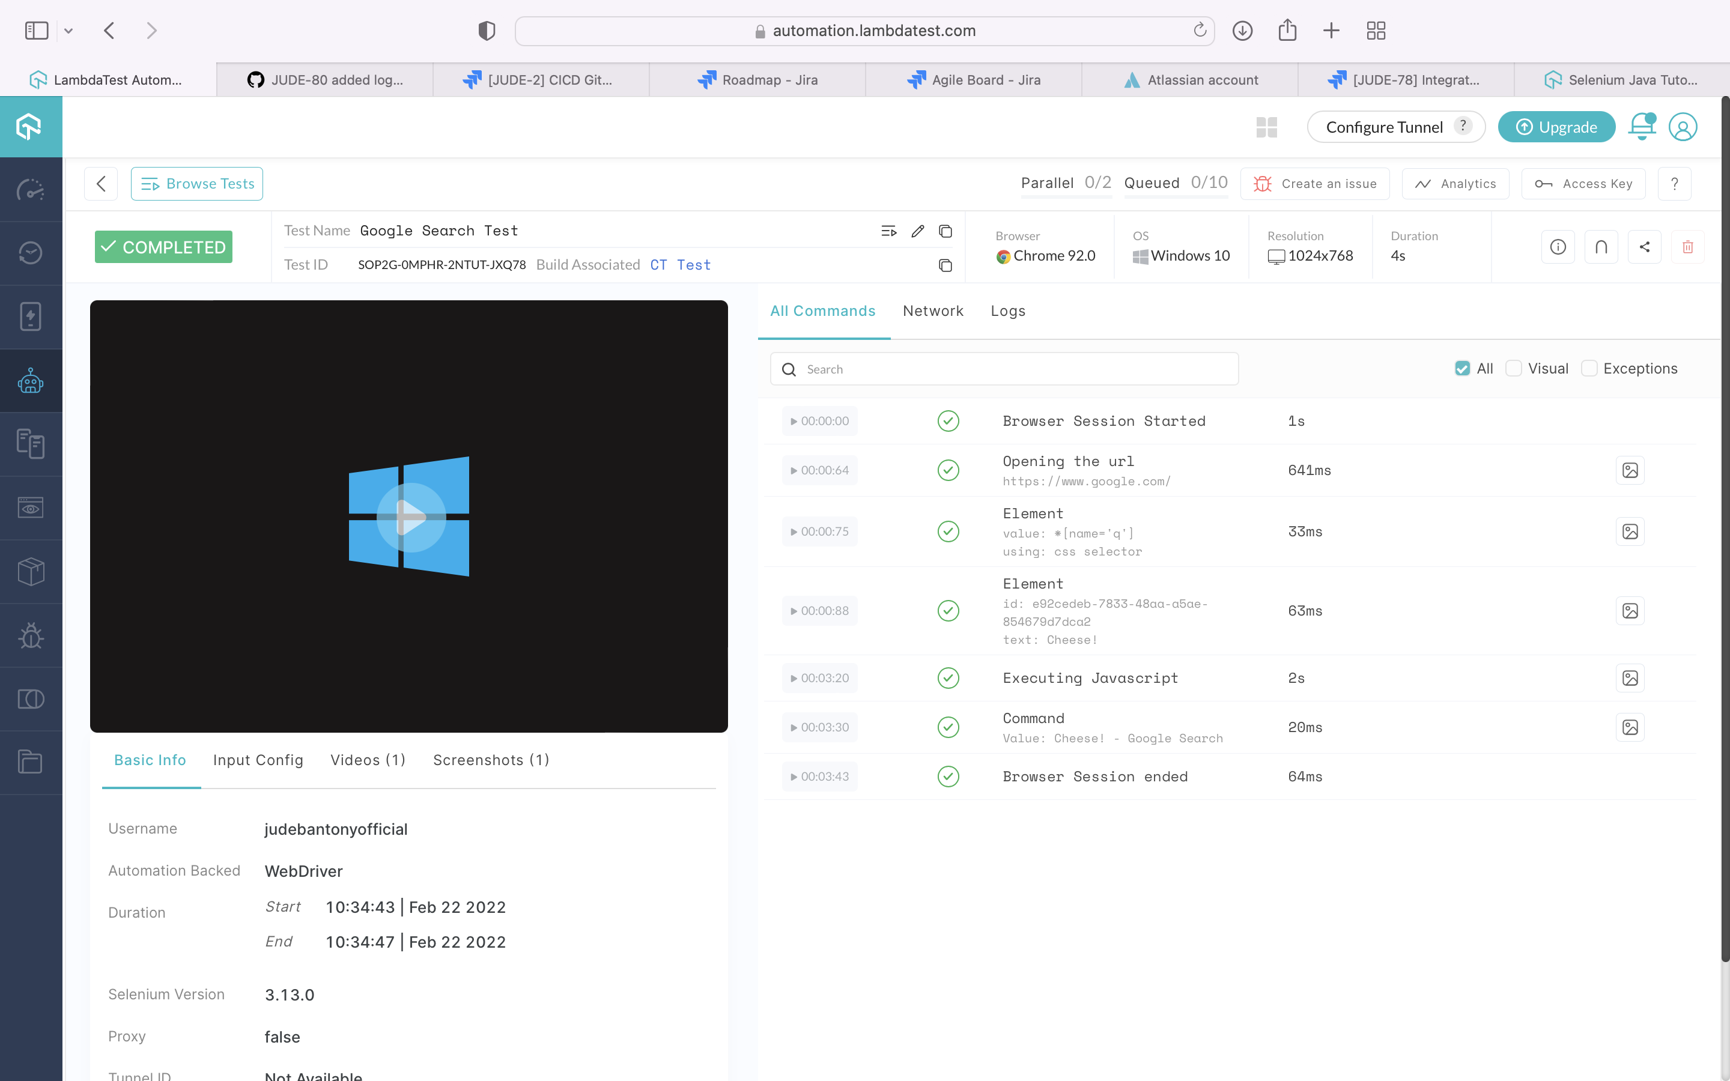Click the Upgrade button
This screenshot has width=1730, height=1081.
(1556, 127)
